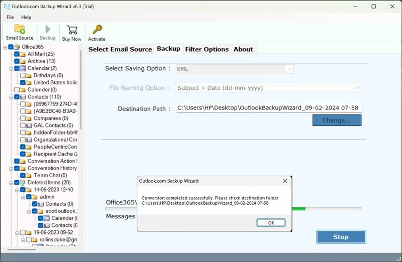This screenshot has width=402, height=262.
Task: Click the green conversion progress bar
Action: [298, 208]
